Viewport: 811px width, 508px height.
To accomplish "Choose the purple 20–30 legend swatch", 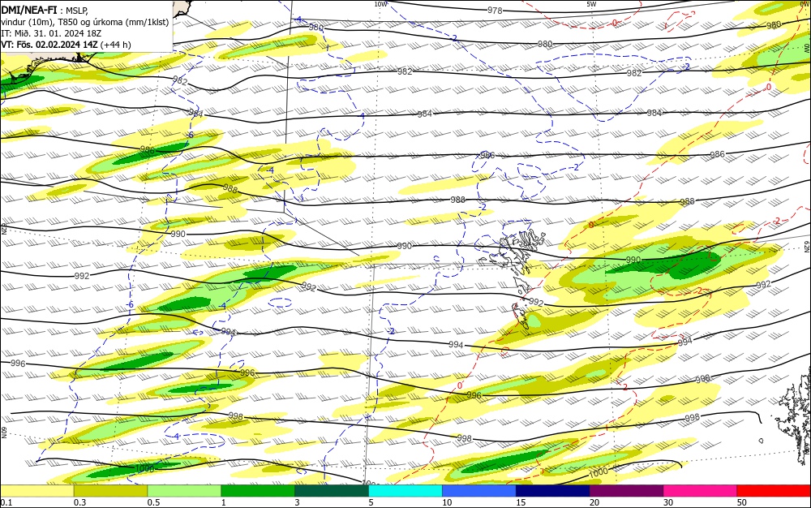I will pos(626,491).
